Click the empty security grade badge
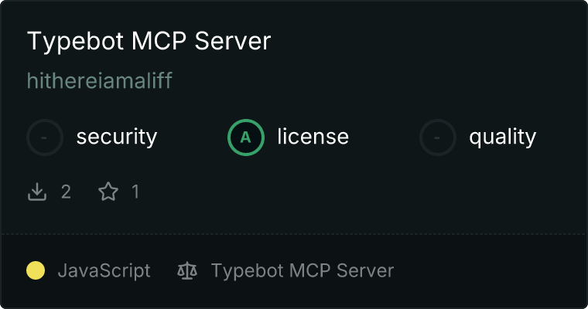 [x=45, y=138]
